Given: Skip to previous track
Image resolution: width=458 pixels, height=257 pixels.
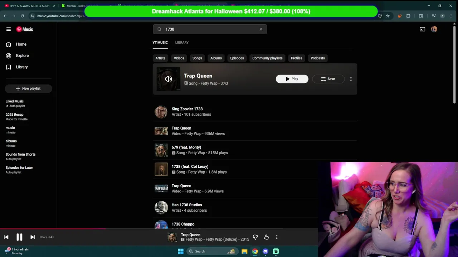Looking at the screenshot, I should (x=6, y=237).
